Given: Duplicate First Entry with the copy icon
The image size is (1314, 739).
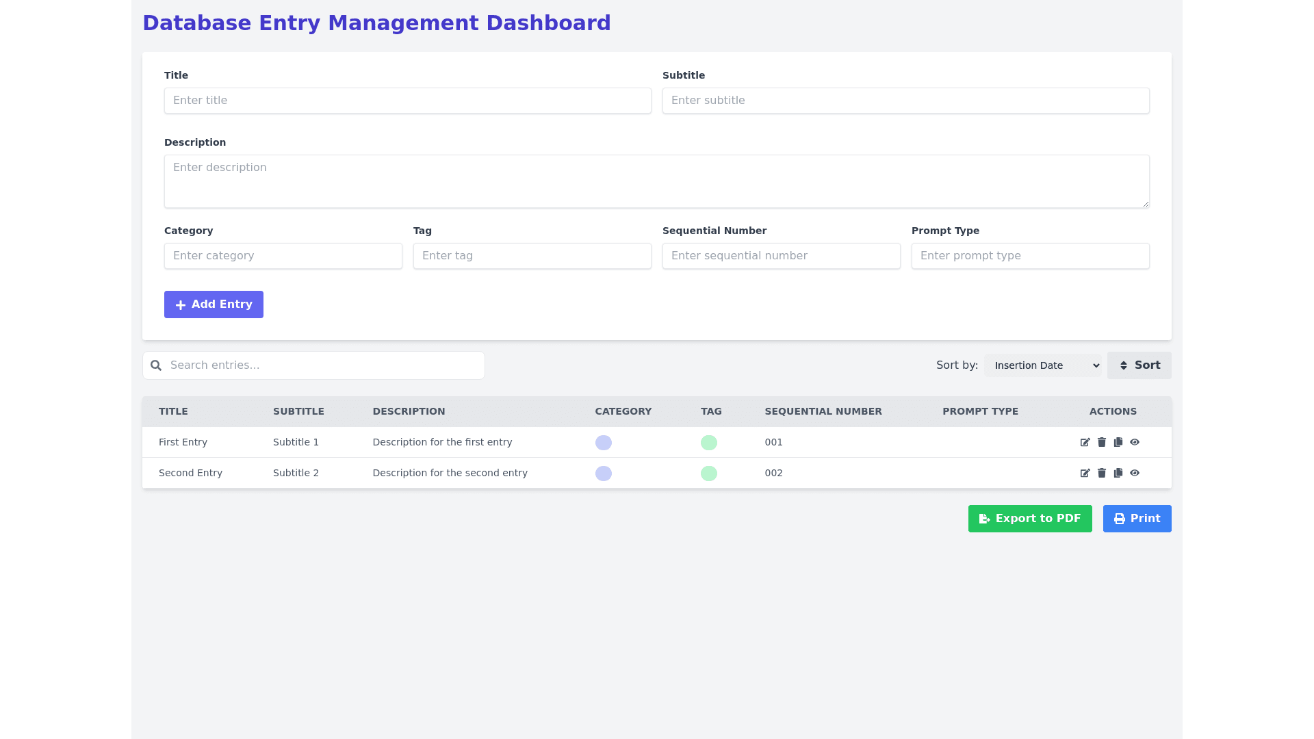Looking at the screenshot, I should (1118, 443).
